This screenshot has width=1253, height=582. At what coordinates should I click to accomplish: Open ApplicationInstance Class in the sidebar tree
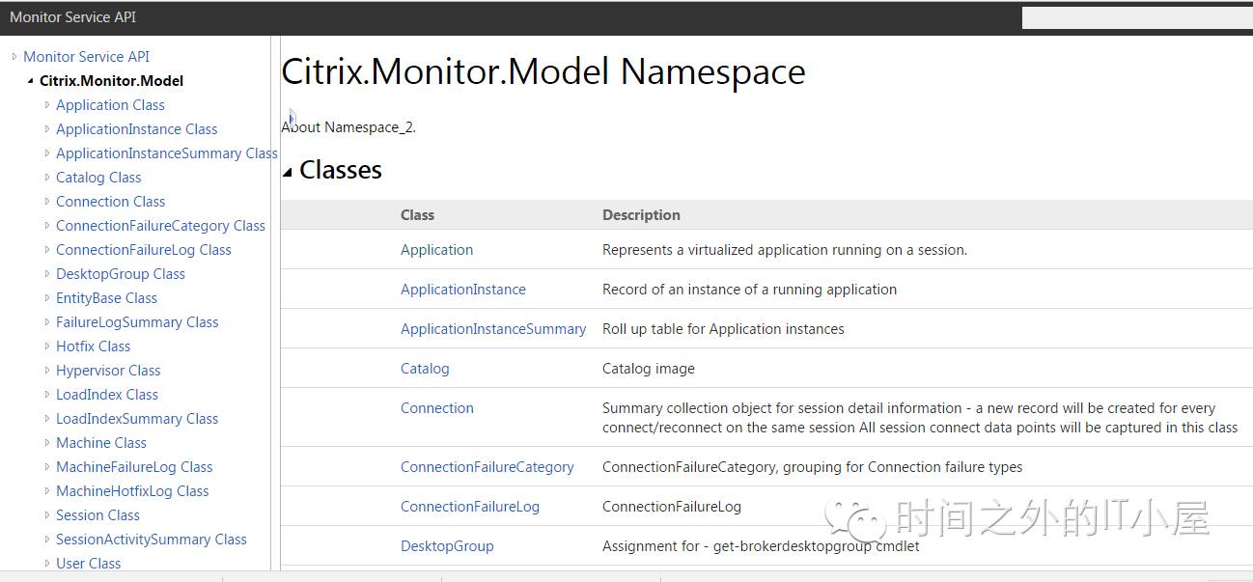point(136,129)
